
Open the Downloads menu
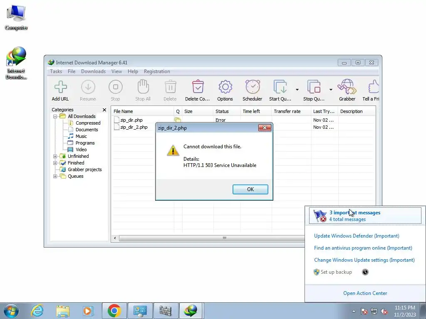pos(93,71)
